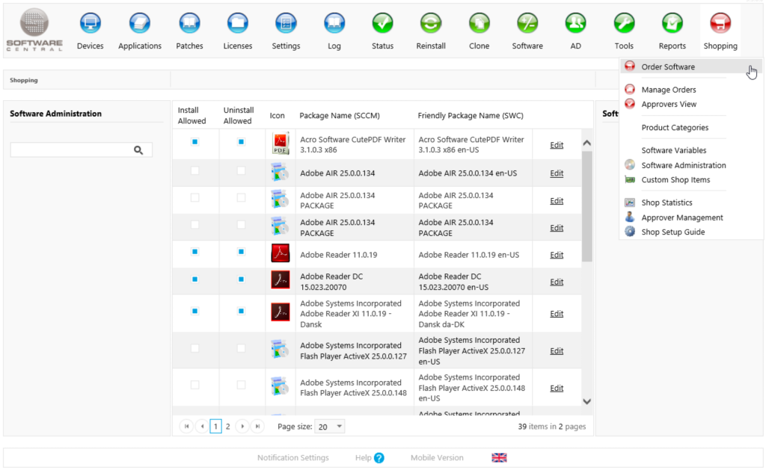This screenshot has height=470, width=766.
Task: Select Software Administration menu item
Action: pyautogui.click(x=684, y=165)
